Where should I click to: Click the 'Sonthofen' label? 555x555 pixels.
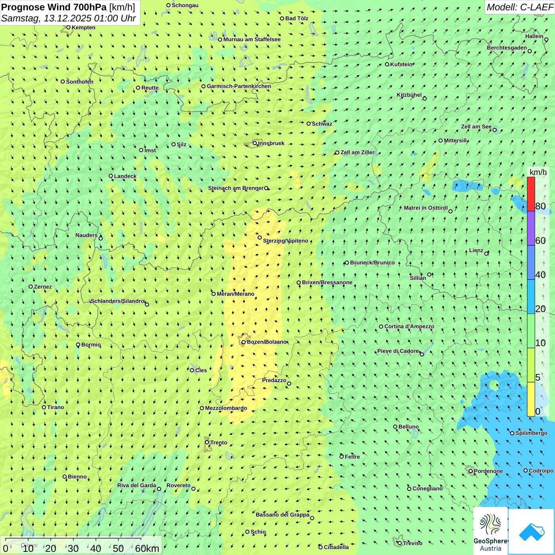[x=80, y=82]
